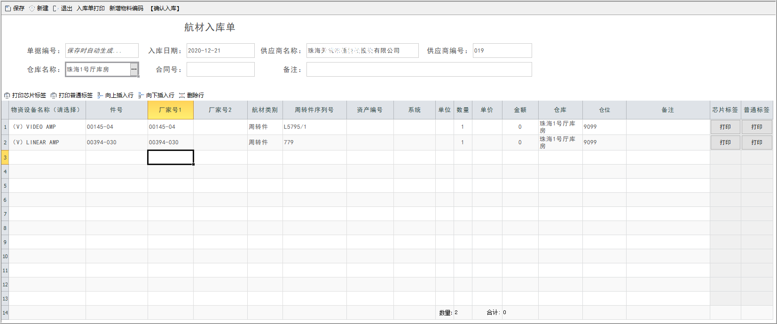Click the 数量 column header
This screenshot has height=324, width=777.
tap(463, 110)
